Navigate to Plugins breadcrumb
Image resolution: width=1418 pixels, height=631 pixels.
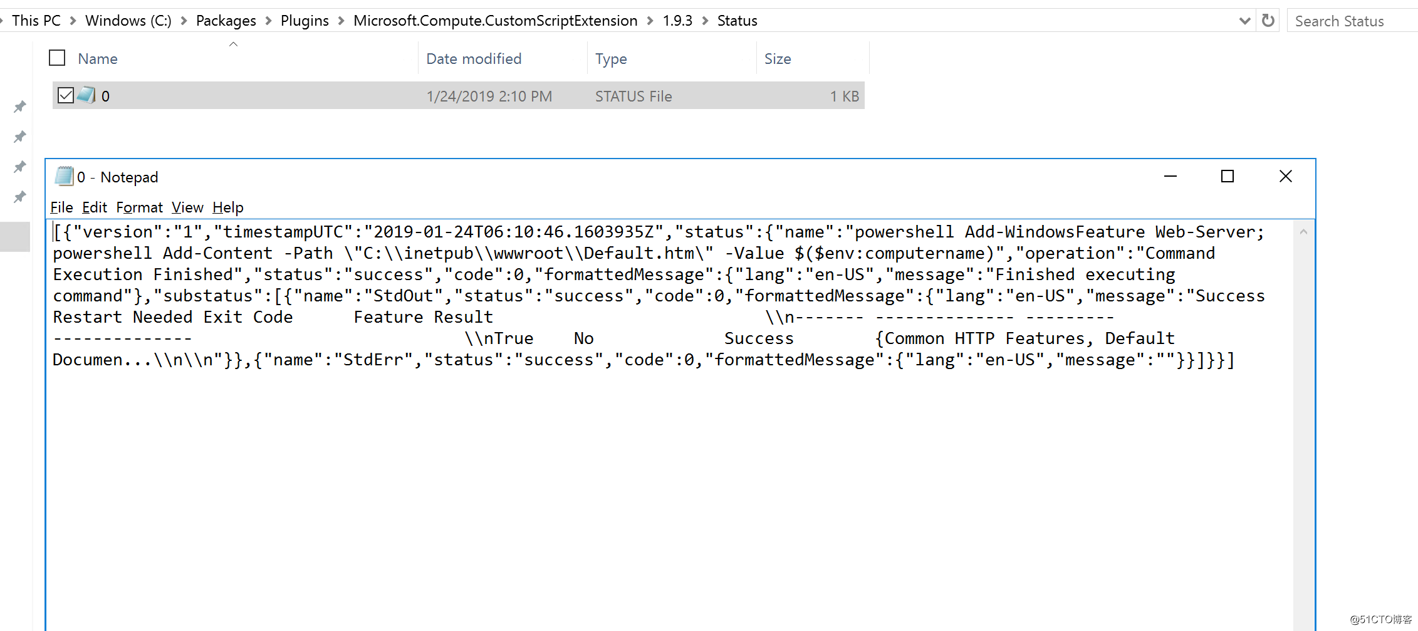305,21
